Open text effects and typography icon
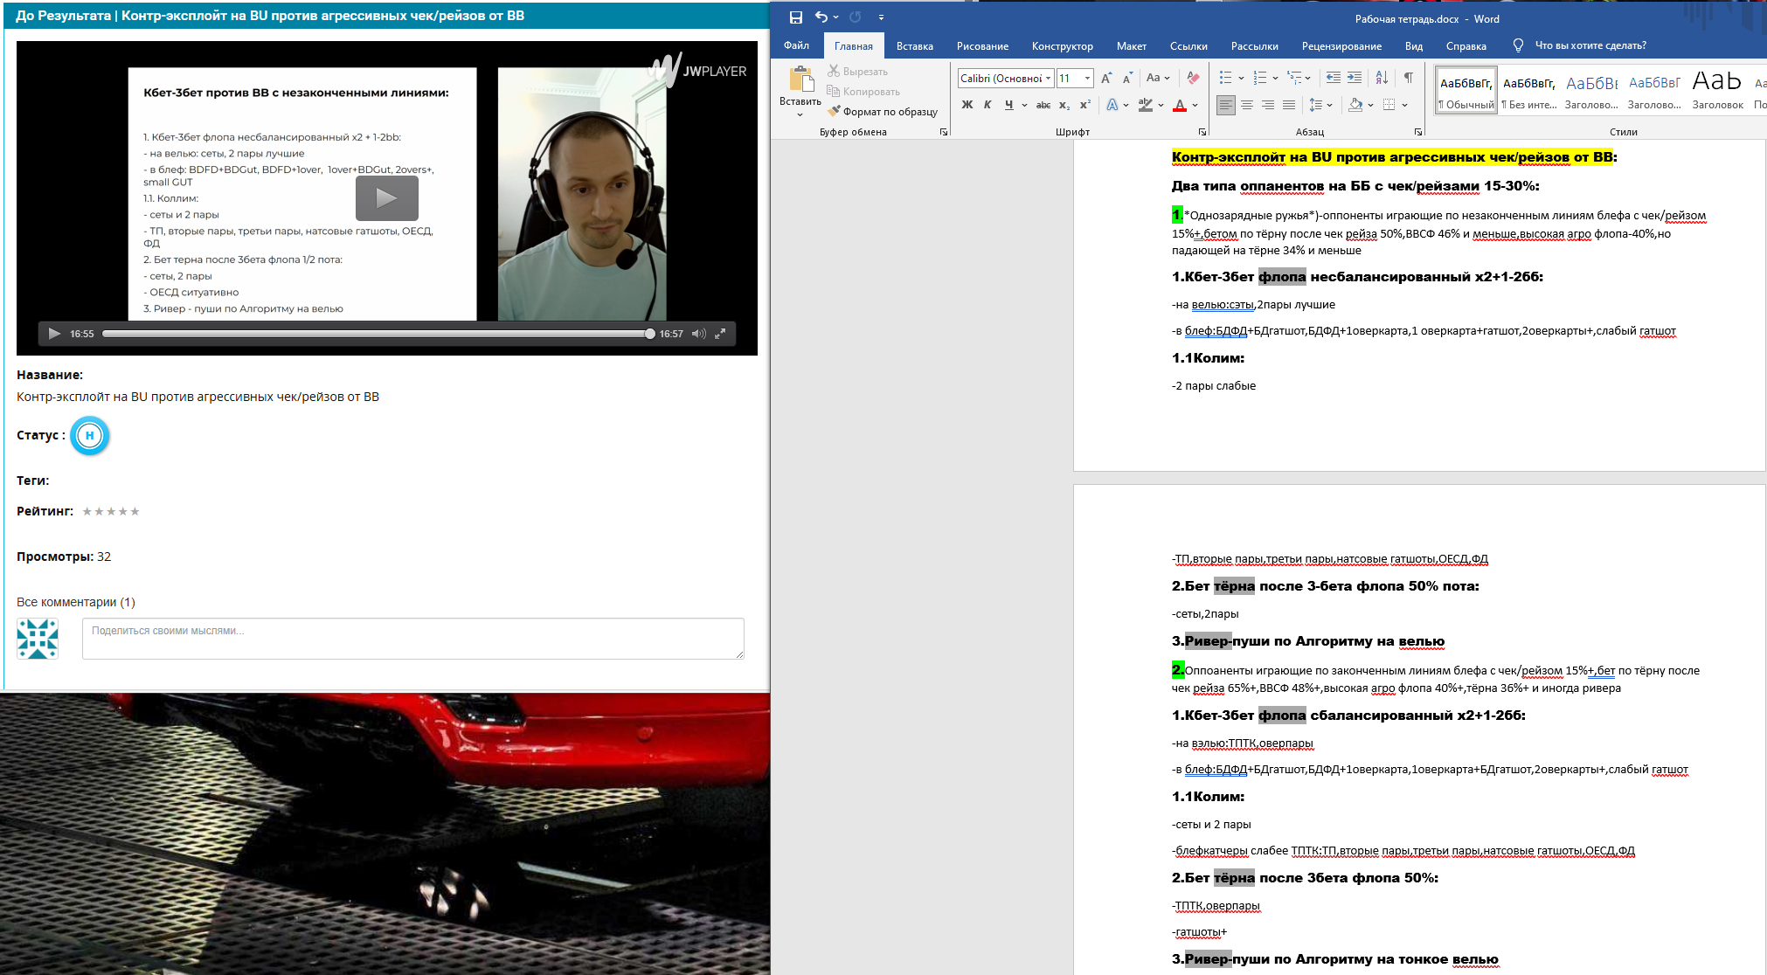 point(1112,105)
